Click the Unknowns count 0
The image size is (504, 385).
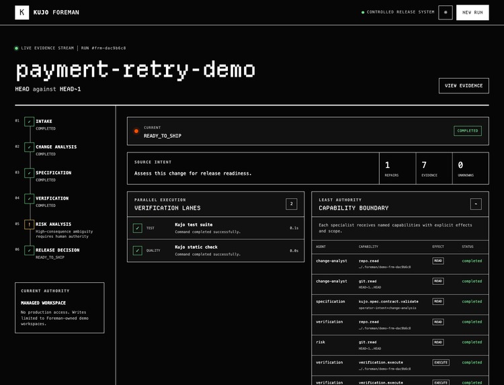(x=460, y=165)
